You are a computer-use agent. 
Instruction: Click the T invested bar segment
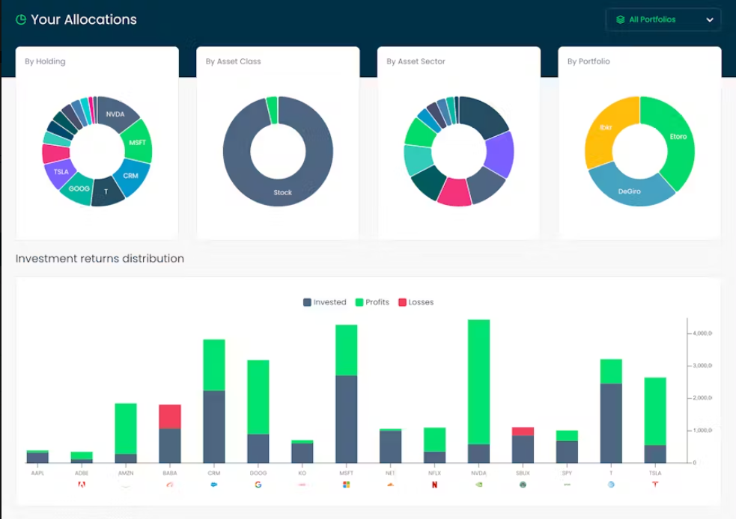pos(611,423)
